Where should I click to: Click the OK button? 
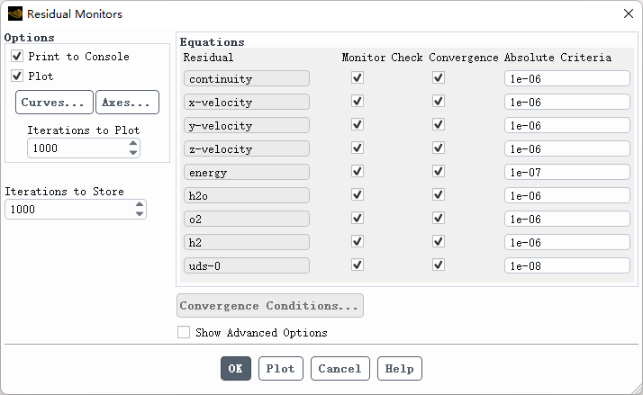point(235,368)
